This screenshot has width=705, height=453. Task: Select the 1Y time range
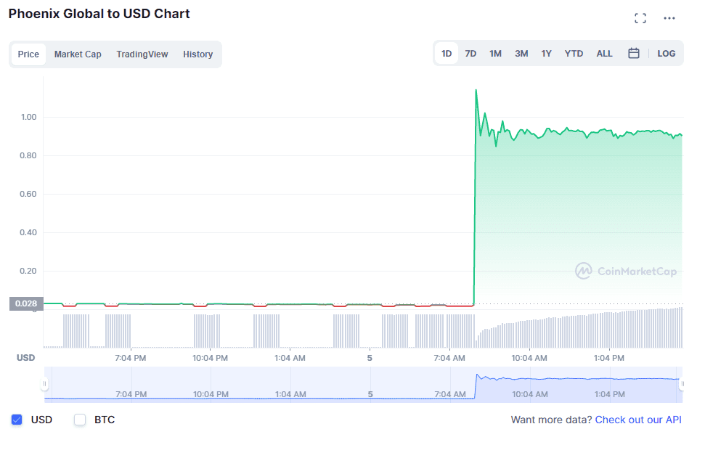(x=547, y=53)
